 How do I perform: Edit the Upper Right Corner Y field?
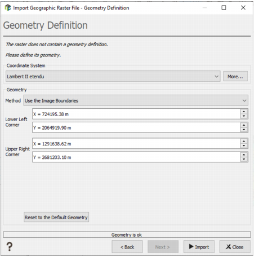(x=136, y=157)
